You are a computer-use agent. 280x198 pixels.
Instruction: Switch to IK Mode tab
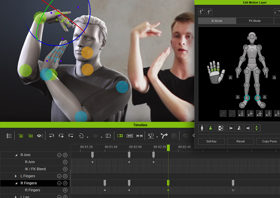[217, 21]
